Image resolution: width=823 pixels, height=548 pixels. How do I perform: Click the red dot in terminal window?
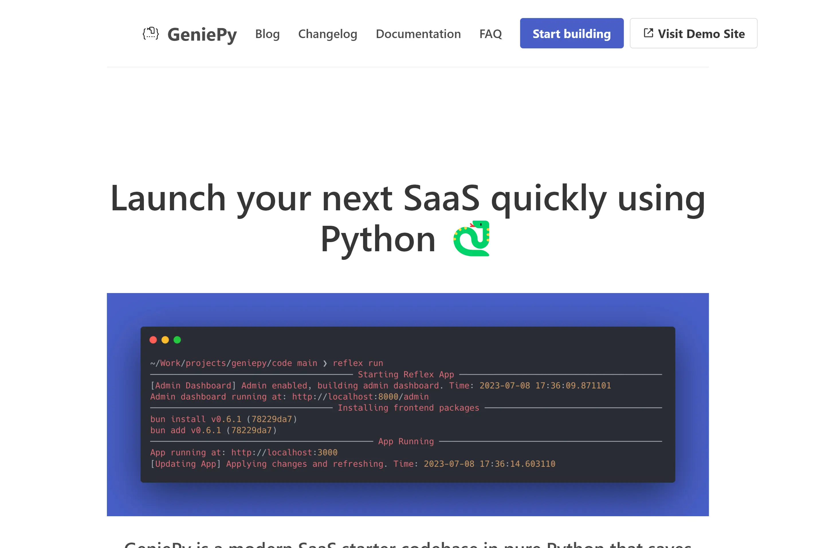coord(153,340)
